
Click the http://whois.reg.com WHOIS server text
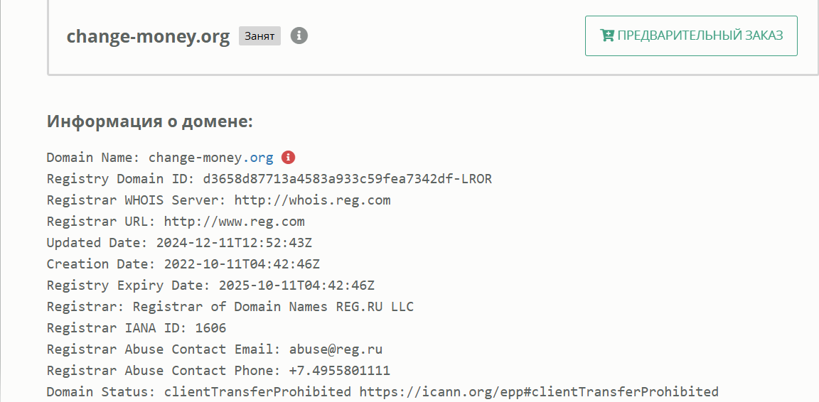(x=312, y=200)
